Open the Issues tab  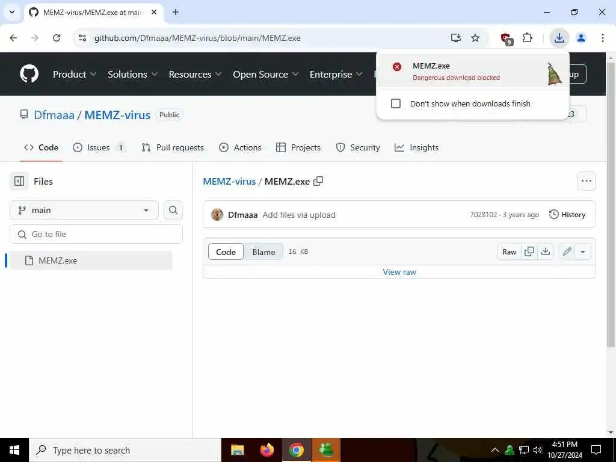pyautogui.click(x=99, y=148)
